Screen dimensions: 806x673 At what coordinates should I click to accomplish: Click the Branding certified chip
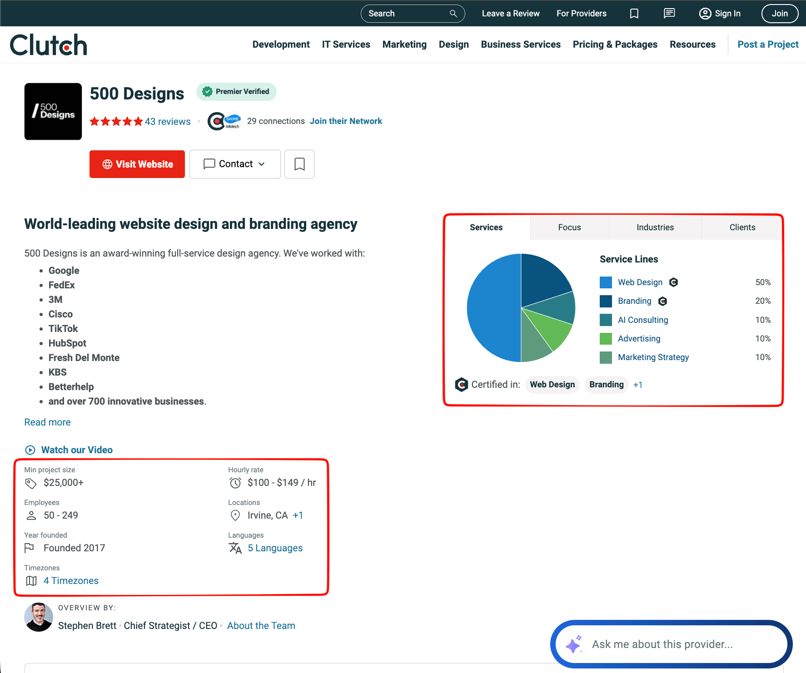pyautogui.click(x=607, y=385)
